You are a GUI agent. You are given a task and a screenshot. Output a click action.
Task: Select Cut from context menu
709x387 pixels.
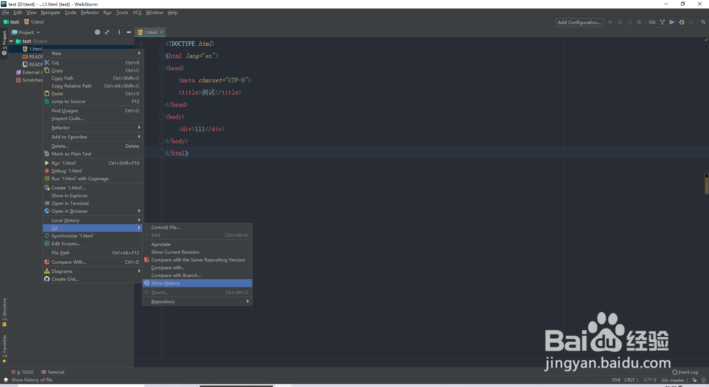[x=93, y=63]
